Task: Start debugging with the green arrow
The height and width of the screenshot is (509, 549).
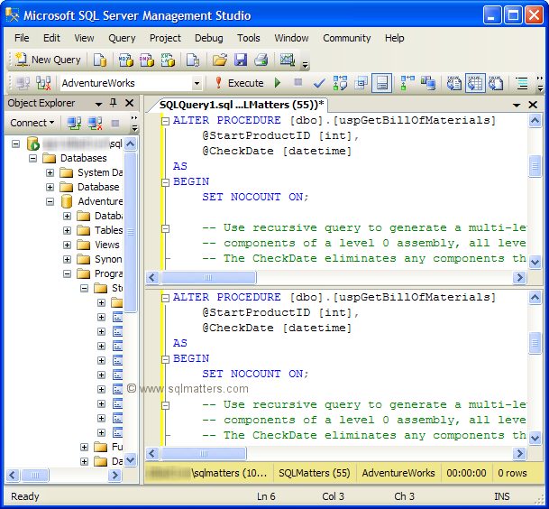Action: tap(278, 83)
